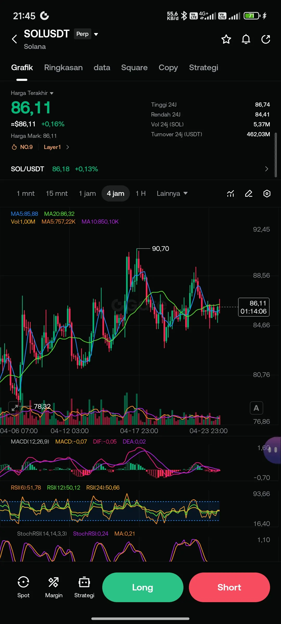Open the SOL/USDT spot pair row

point(140,169)
